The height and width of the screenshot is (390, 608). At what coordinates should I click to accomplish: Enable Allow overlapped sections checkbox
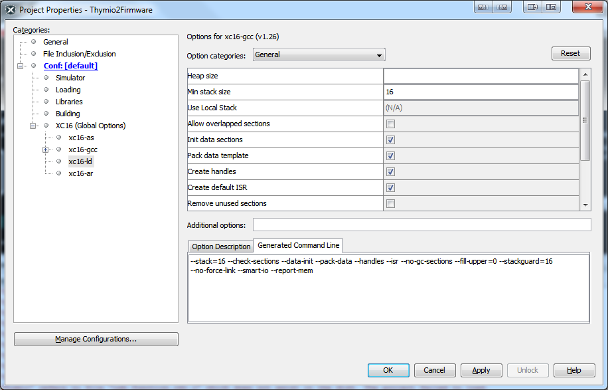(x=390, y=124)
